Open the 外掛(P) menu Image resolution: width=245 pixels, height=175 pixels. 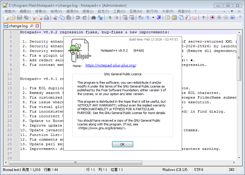click(x=168, y=11)
